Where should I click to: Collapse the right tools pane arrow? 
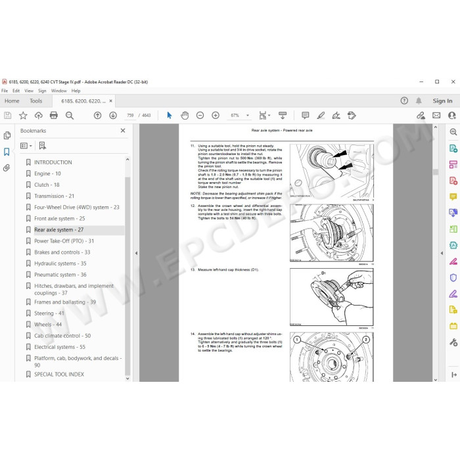click(442, 253)
